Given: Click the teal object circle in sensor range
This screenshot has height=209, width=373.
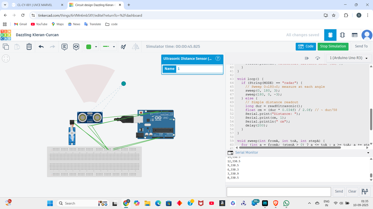Looking at the screenshot, I should coord(124,84).
